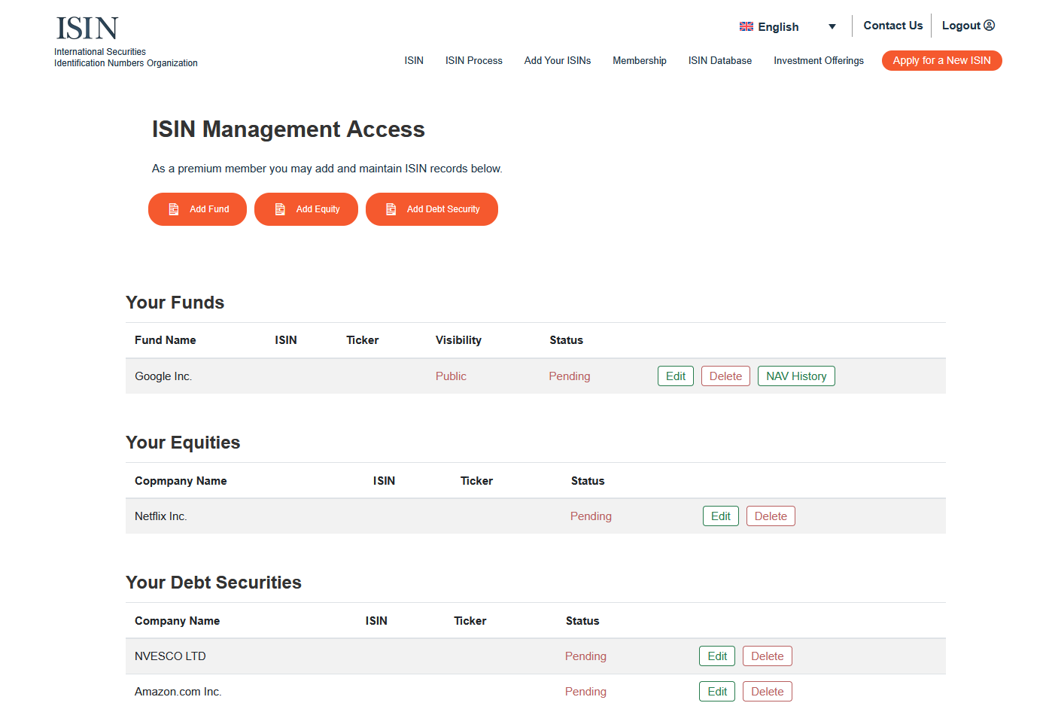This screenshot has width=1049, height=703.
Task: Edit the Google Inc. fund
Action: [676, 376]
